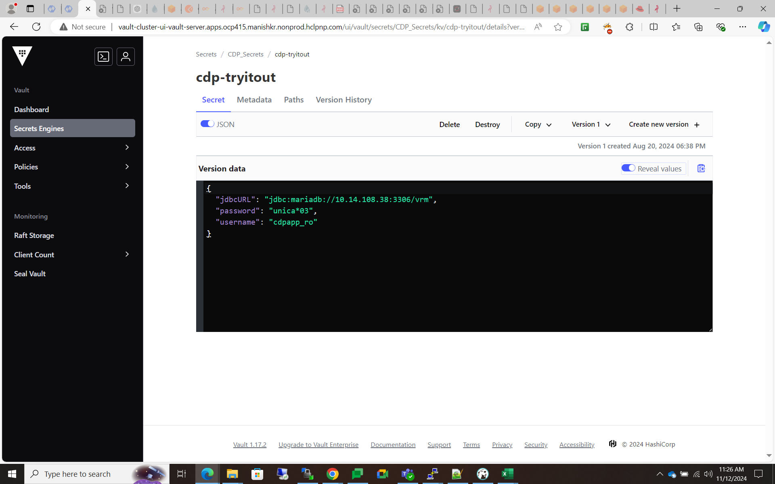Open the Version History tab
775x484 pixels.
point(344,100)
